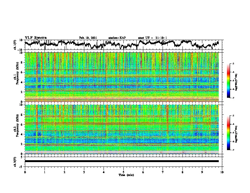The image size is (250, 193).
Task: Click the ch.1 color bar log(PSD) unit label
Action: 236,82
